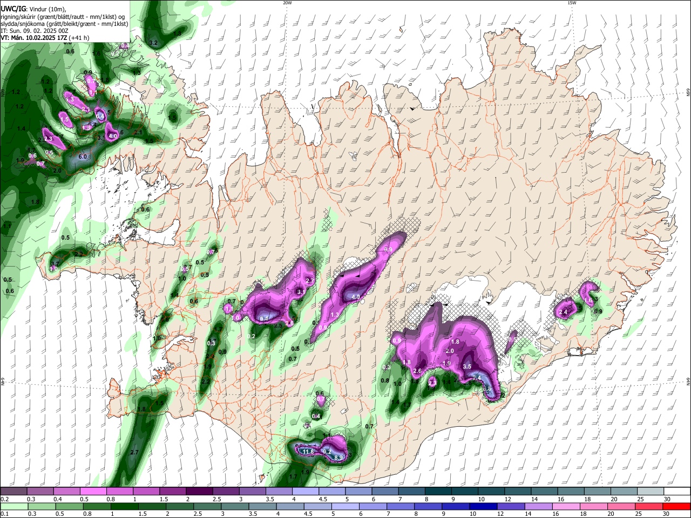The image size is (691, 518).
Task: Click the 6.4 value in the Westfjords
Action: pos(100,116)
